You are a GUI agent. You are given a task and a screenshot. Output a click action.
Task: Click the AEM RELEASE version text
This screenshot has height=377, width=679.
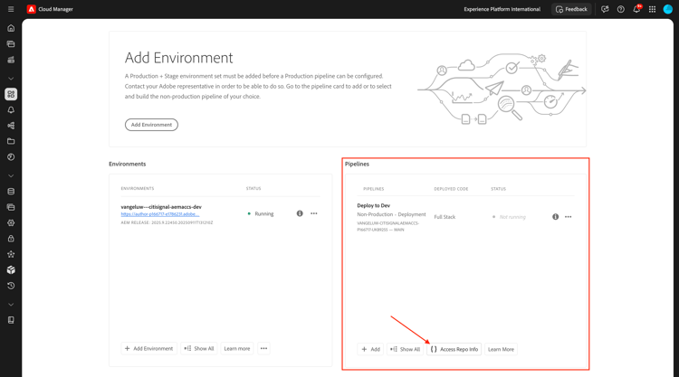[167, 222]
